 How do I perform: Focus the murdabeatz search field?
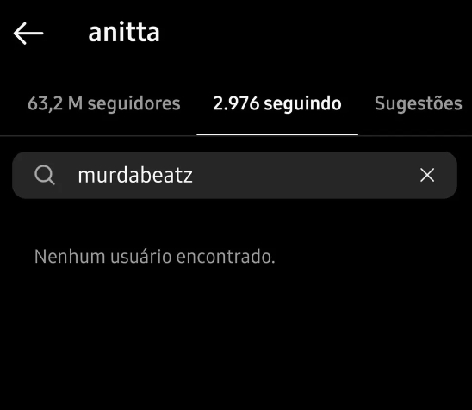pos(234,175)
